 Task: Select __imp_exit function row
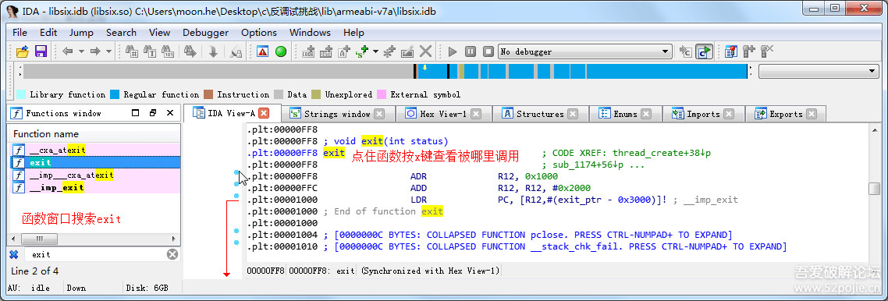[94, 187]
